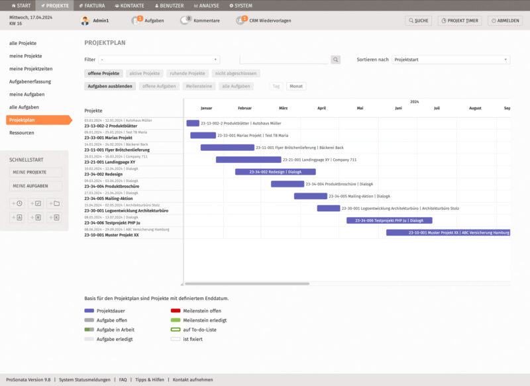Toggle the Kommentare switch in the top bar

187,21
